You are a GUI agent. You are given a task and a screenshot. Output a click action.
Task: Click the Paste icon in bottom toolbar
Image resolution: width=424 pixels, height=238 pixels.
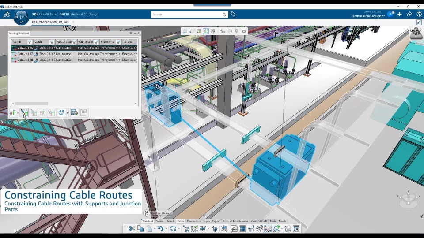pyautogui.click(x=149, y=229)
